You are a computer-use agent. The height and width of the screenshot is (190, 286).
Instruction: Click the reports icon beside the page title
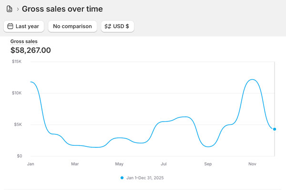pyautogui.click(x=10, y=9)
